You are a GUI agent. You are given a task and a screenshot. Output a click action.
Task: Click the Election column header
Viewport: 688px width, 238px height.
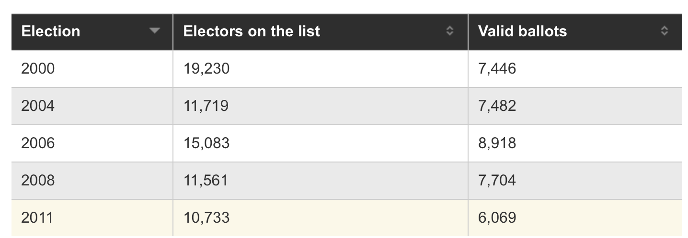point(51,32)
